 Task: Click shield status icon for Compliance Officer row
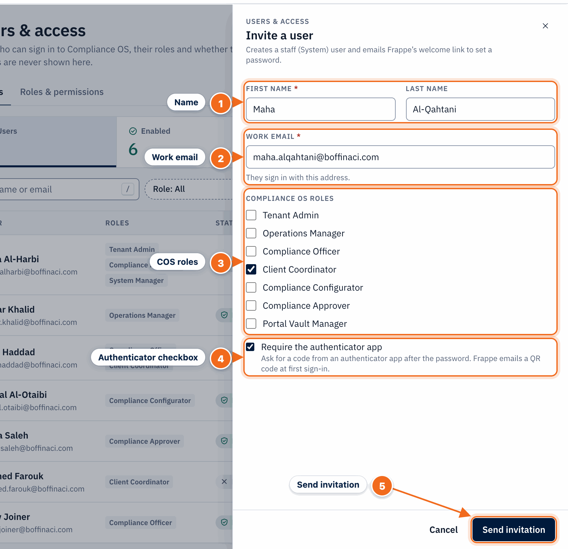coord(224,522)
